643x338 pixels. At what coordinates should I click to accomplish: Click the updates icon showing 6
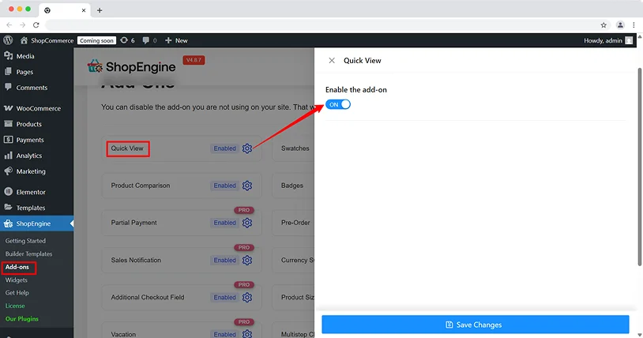[x=127, y=40]
